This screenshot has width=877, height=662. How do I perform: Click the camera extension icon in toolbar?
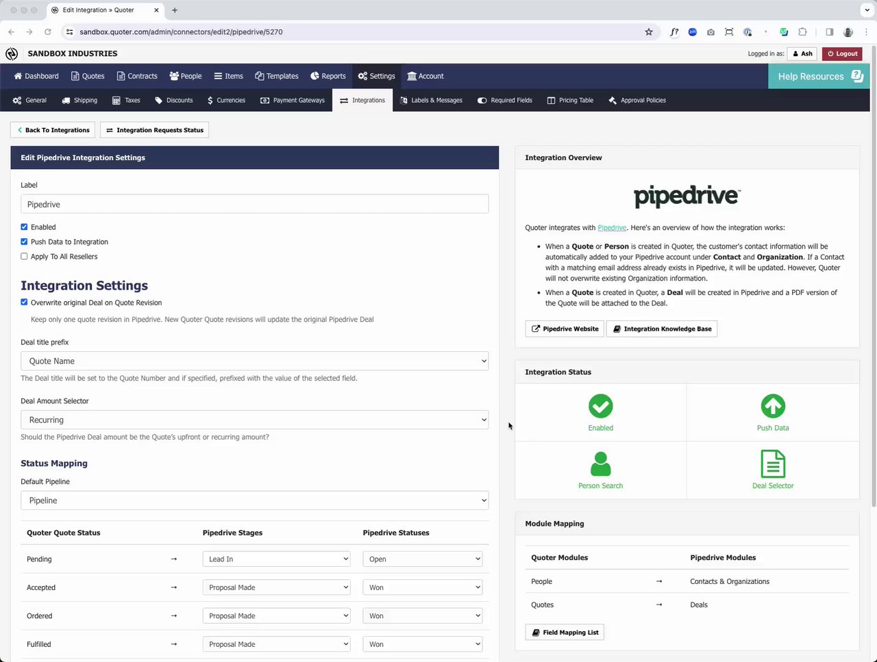(711, 31)
